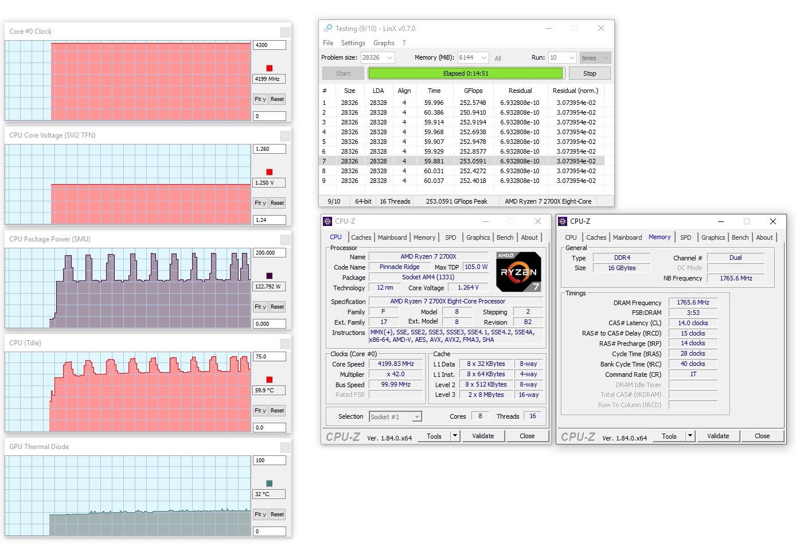The image size is (796, 546).
Task: Close the GPU Thermal Diode graph panel
Action: [x=285, y=447]
